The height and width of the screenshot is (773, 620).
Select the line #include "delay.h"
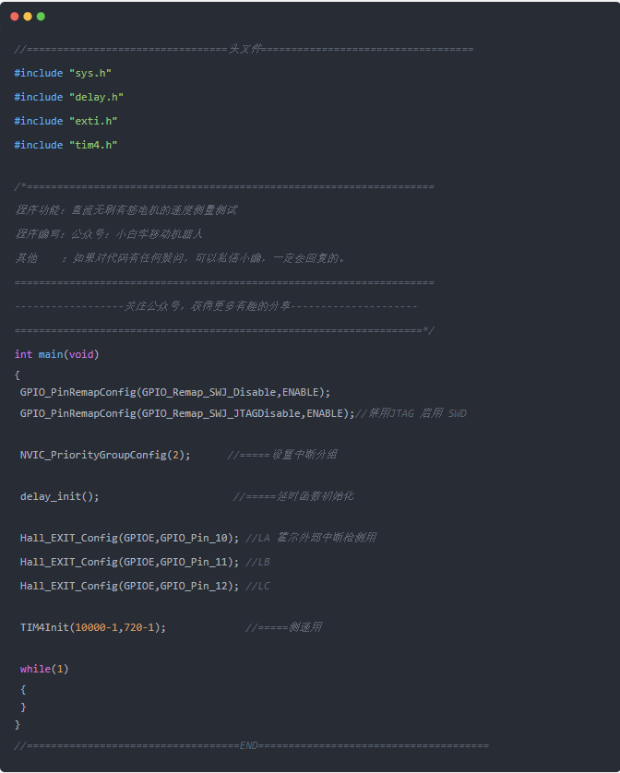click(x=68, y=97)
